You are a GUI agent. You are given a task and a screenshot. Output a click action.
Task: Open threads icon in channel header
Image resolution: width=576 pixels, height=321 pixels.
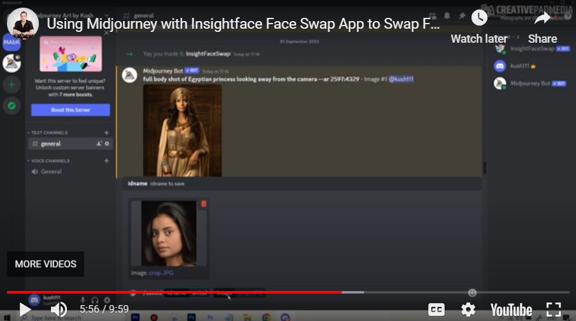(x=433, y=15)
